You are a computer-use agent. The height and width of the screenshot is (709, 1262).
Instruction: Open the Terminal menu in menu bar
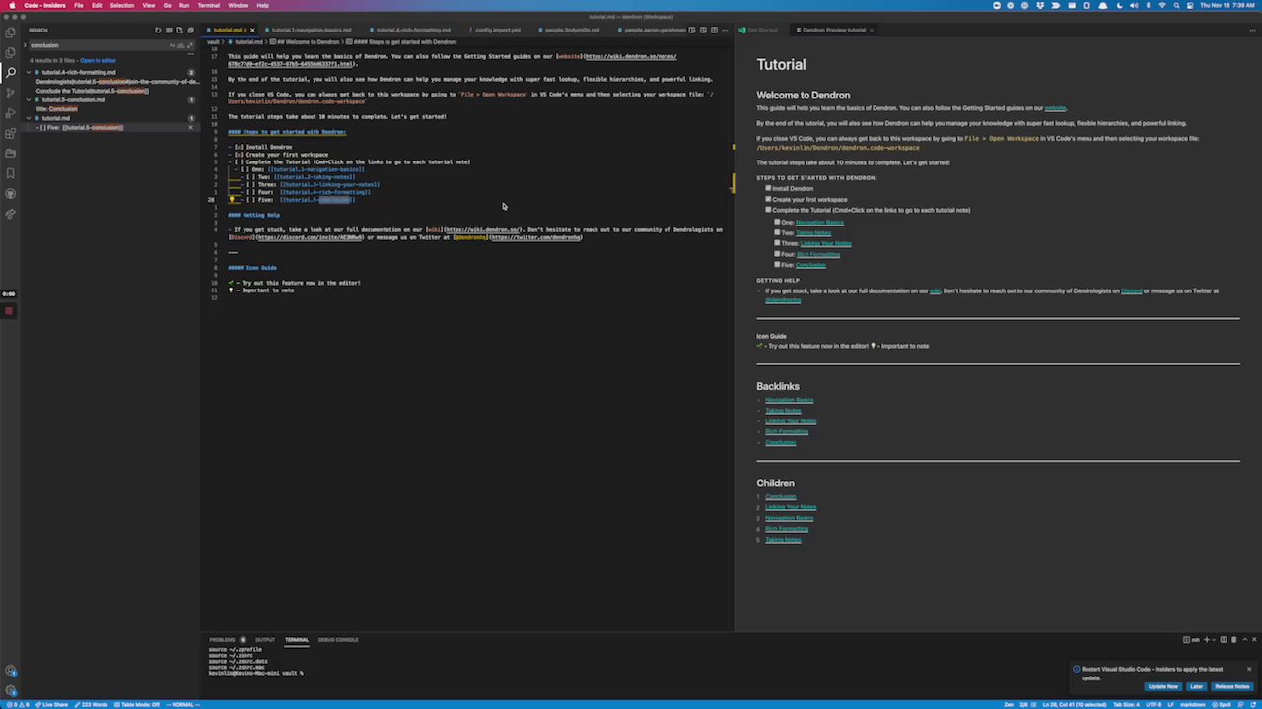pos(208,5)
